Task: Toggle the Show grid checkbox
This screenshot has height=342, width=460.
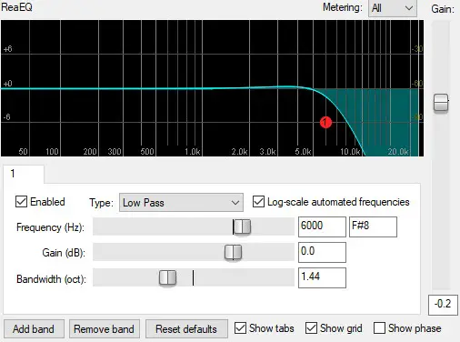Action: [x=311, y=328]
